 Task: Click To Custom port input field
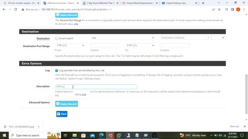click(175, 46)
